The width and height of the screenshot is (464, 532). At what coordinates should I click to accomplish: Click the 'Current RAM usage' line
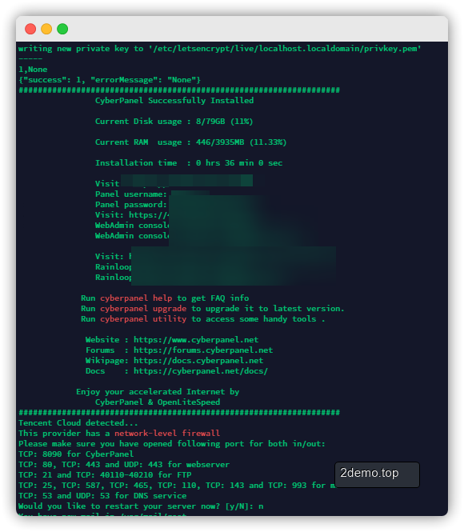point(190,142)
